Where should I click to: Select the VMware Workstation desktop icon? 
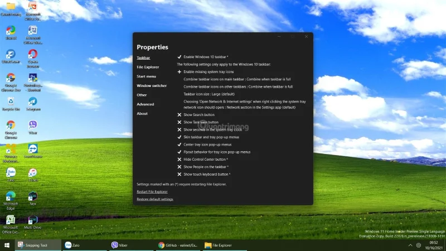pos(11,153)
